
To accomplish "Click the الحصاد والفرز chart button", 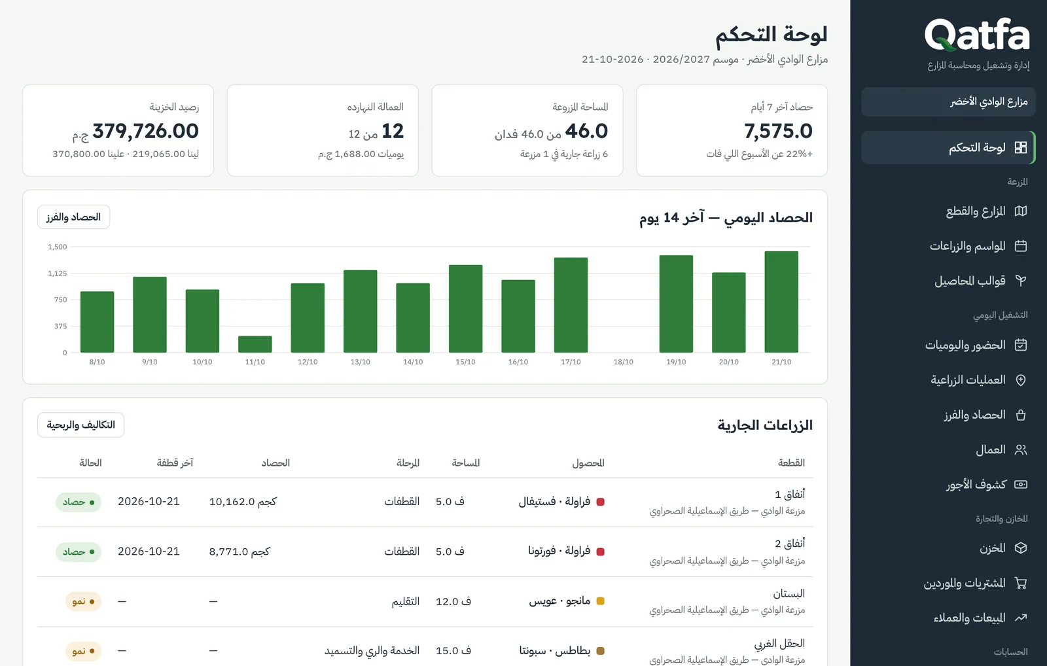I will tap(73, 217).
